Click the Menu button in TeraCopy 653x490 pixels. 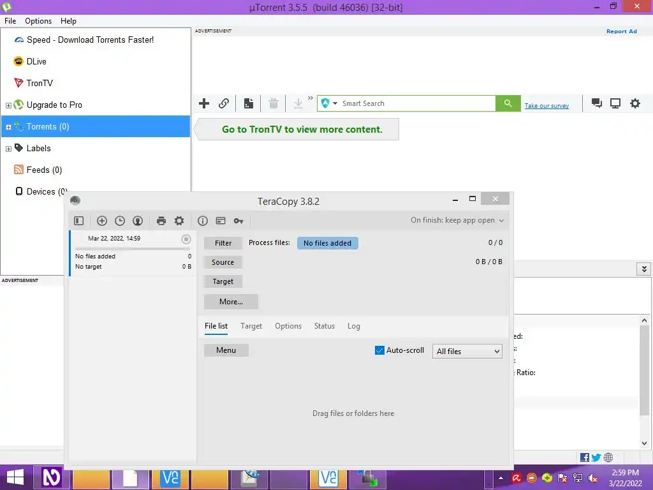226,350
